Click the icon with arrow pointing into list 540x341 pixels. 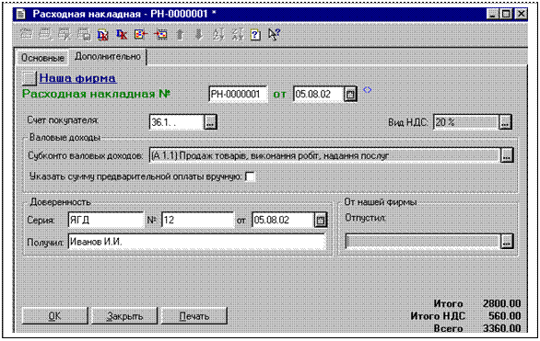160,34
